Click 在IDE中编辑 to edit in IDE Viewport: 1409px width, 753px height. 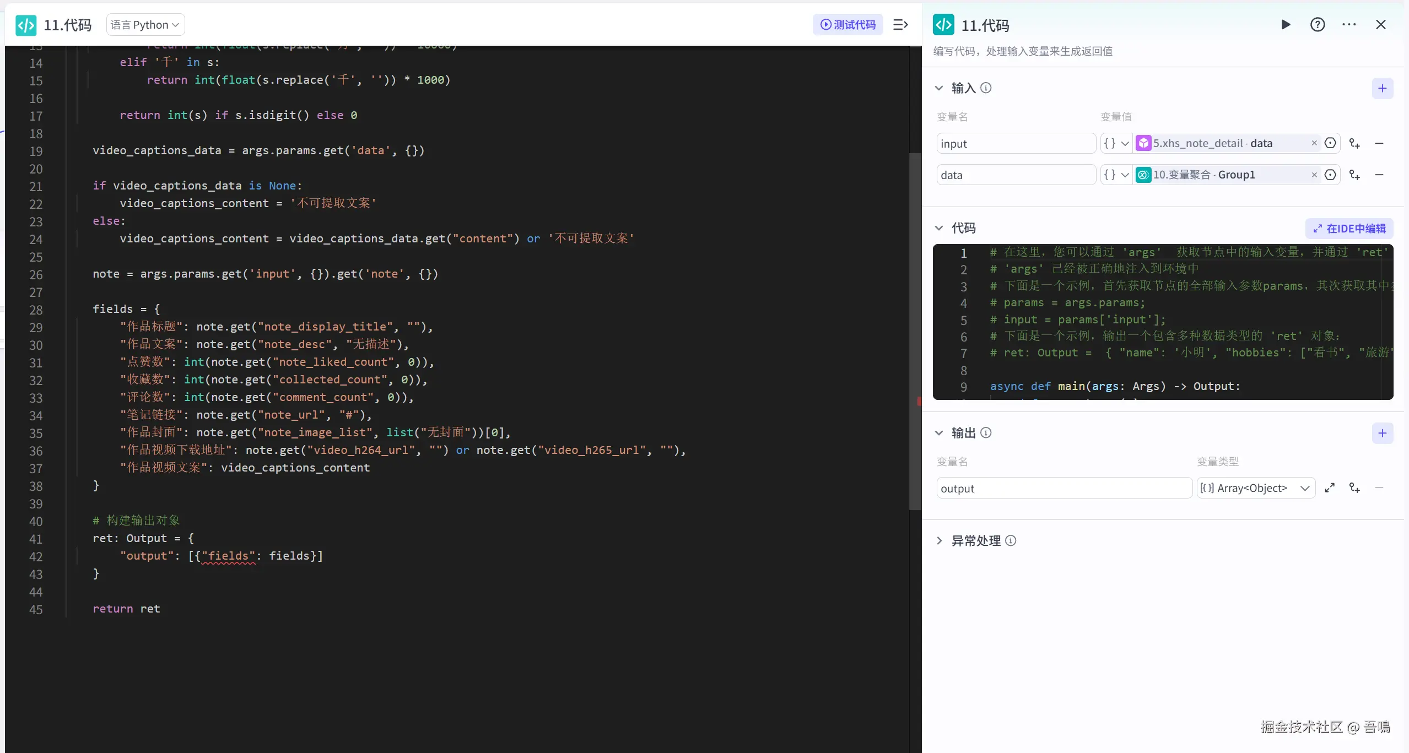1349,229
